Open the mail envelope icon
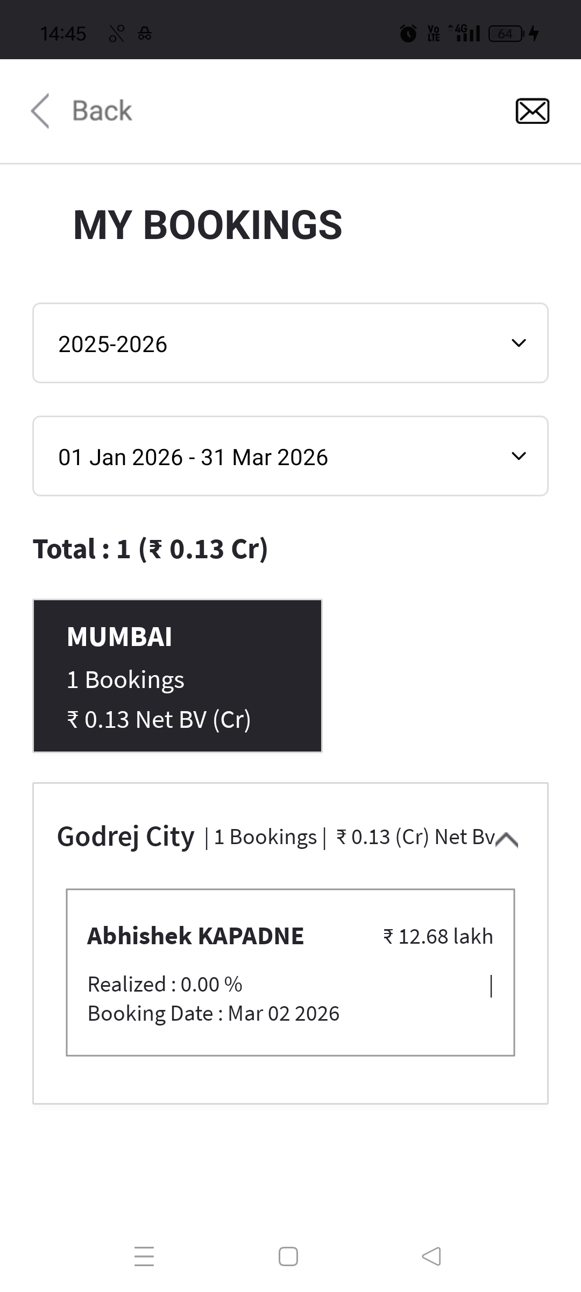 click(532, 111)
